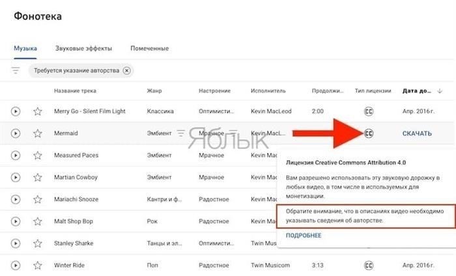Image resolution: width=456 pixels, height=276 pixels.
Task: Play the Martian Cowboy track
Action: [16, 177]
